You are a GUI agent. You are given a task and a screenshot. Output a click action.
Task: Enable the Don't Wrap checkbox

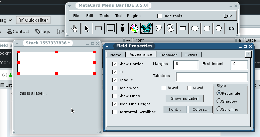[x=115, y=88]
